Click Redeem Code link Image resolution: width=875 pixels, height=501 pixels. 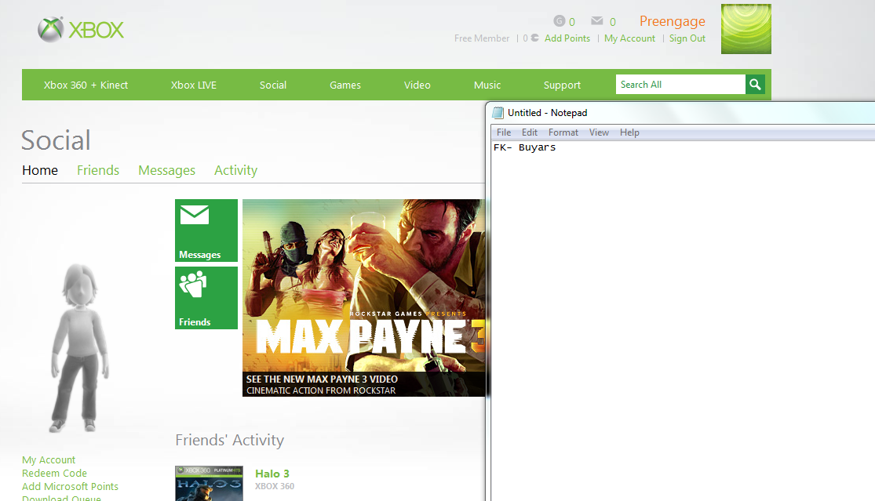(x=55, y=473)
